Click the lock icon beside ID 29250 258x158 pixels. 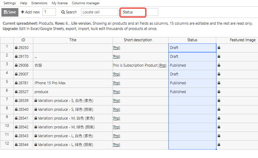16,48
